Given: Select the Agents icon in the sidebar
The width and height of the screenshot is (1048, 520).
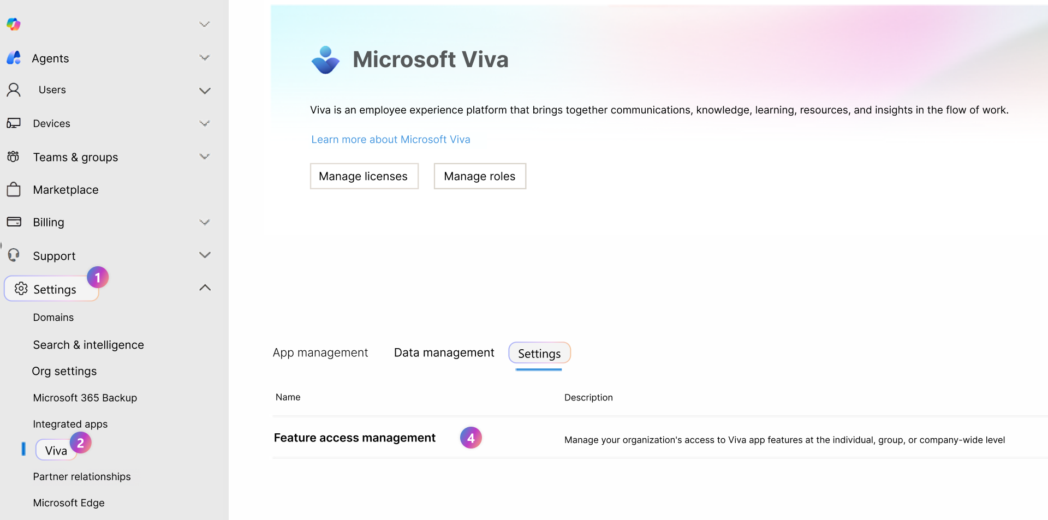Looking at the screenshot, I should (14, 58).
